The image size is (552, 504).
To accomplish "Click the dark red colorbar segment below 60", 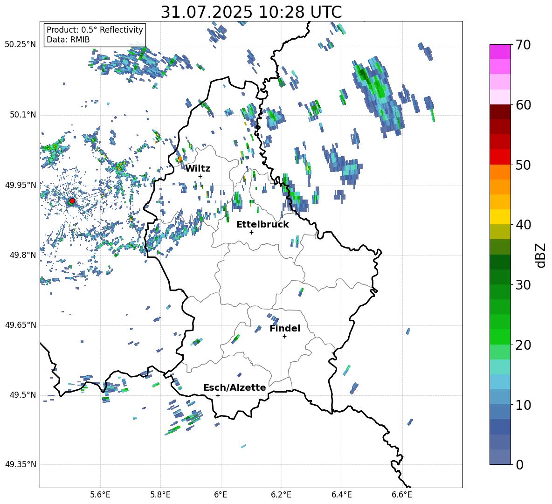I will (x=500, y=112).
